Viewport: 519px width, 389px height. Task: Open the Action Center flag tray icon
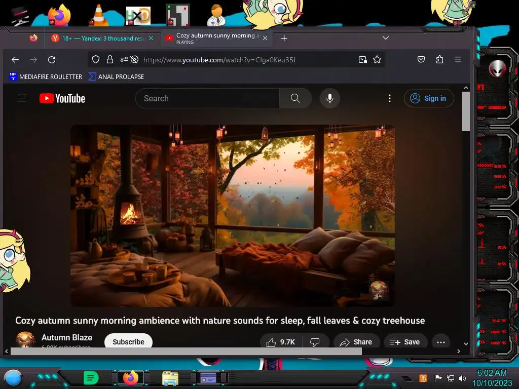[438, 378]
